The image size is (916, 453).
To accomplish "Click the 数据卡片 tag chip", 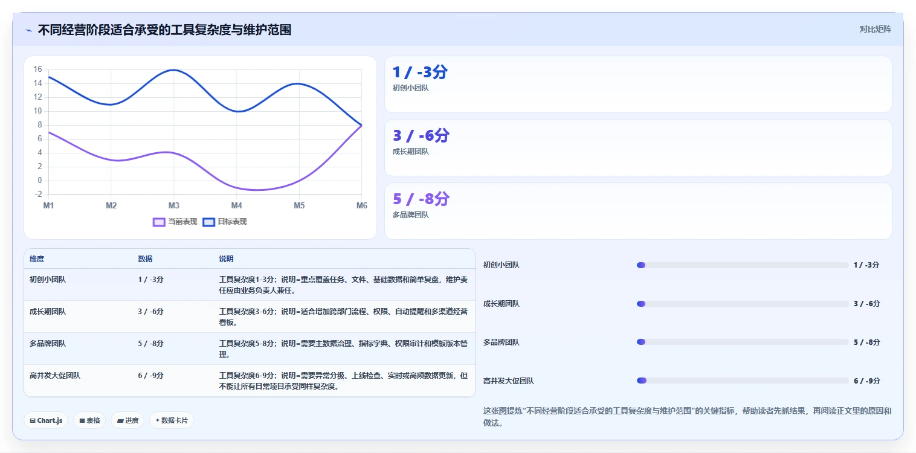I will (172, 420).
